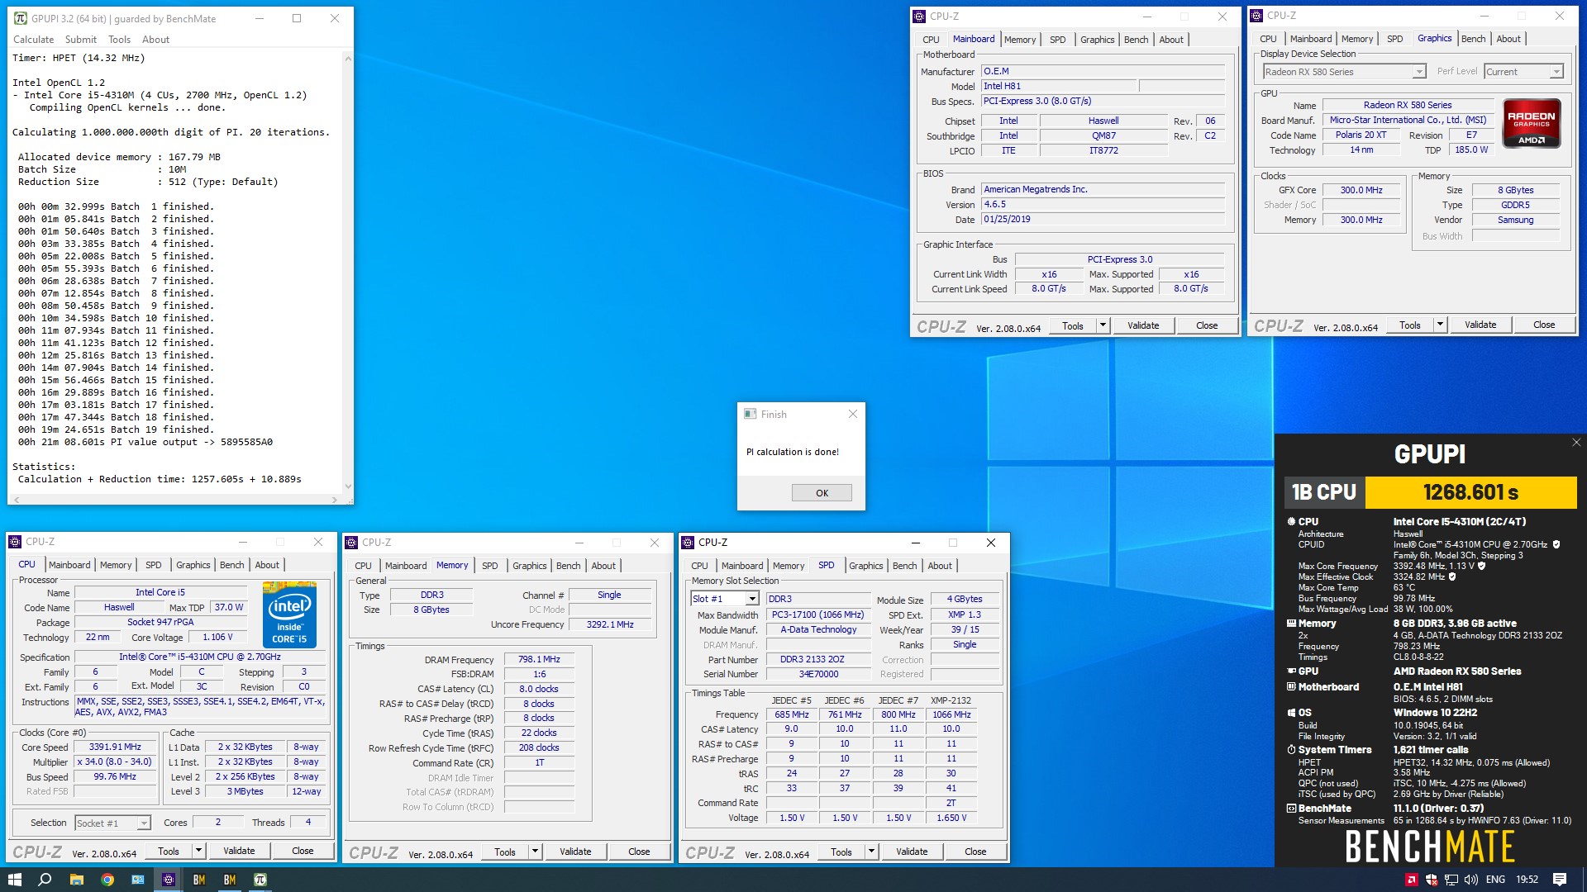Click the Core Speed 3391.91 MHz value
1587x892 pixels.
(116, 747)
